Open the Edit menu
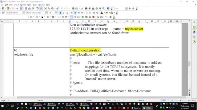The width and height of the screenshot is (197, 110). 6,5
